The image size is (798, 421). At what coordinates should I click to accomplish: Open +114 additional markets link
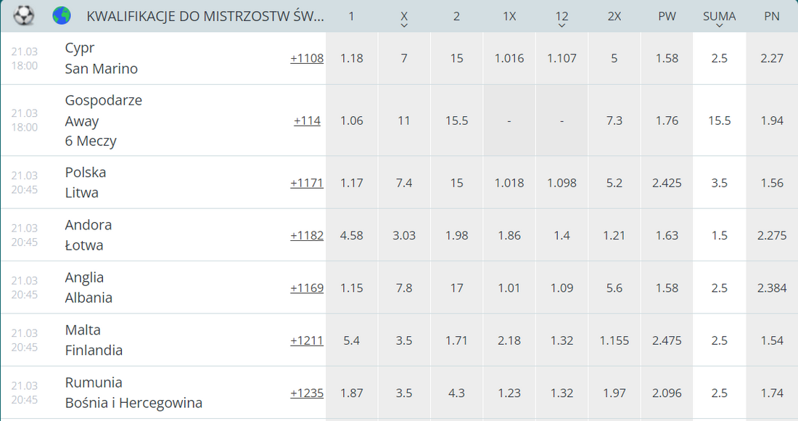(307, 120)
